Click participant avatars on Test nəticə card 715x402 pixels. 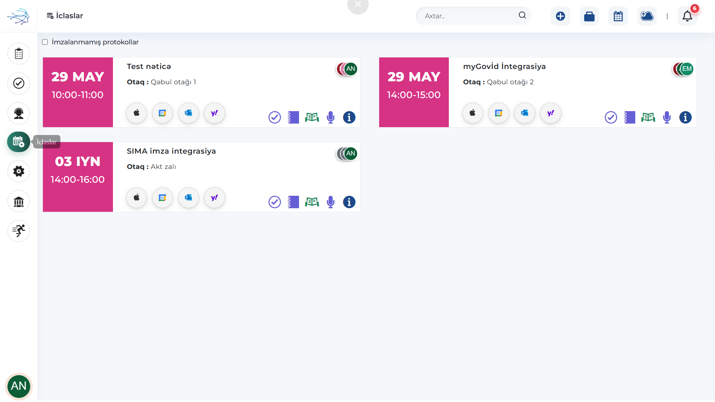(x=347, y=69)
